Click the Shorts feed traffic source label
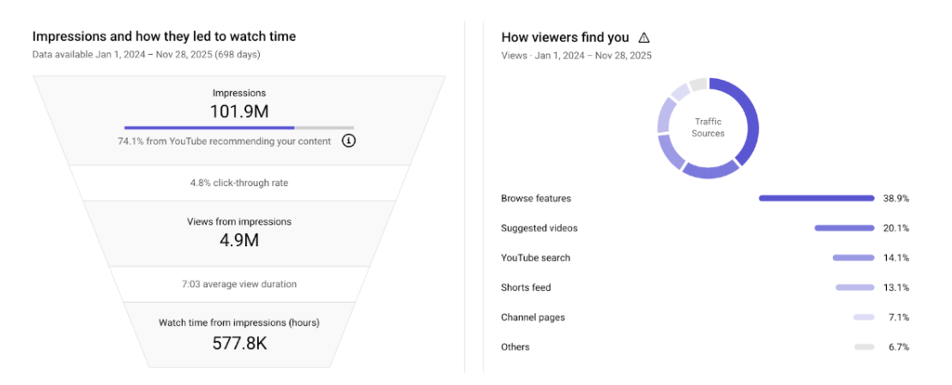This screenshot has height=385, width=952. pyautogui.click(x=526, y=287)
